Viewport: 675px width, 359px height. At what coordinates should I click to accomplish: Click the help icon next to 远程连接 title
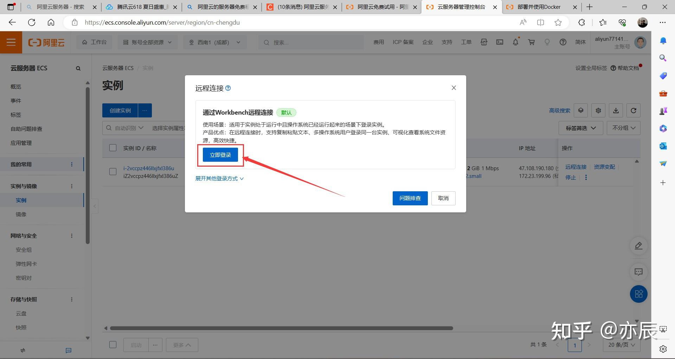coord(228,88)
